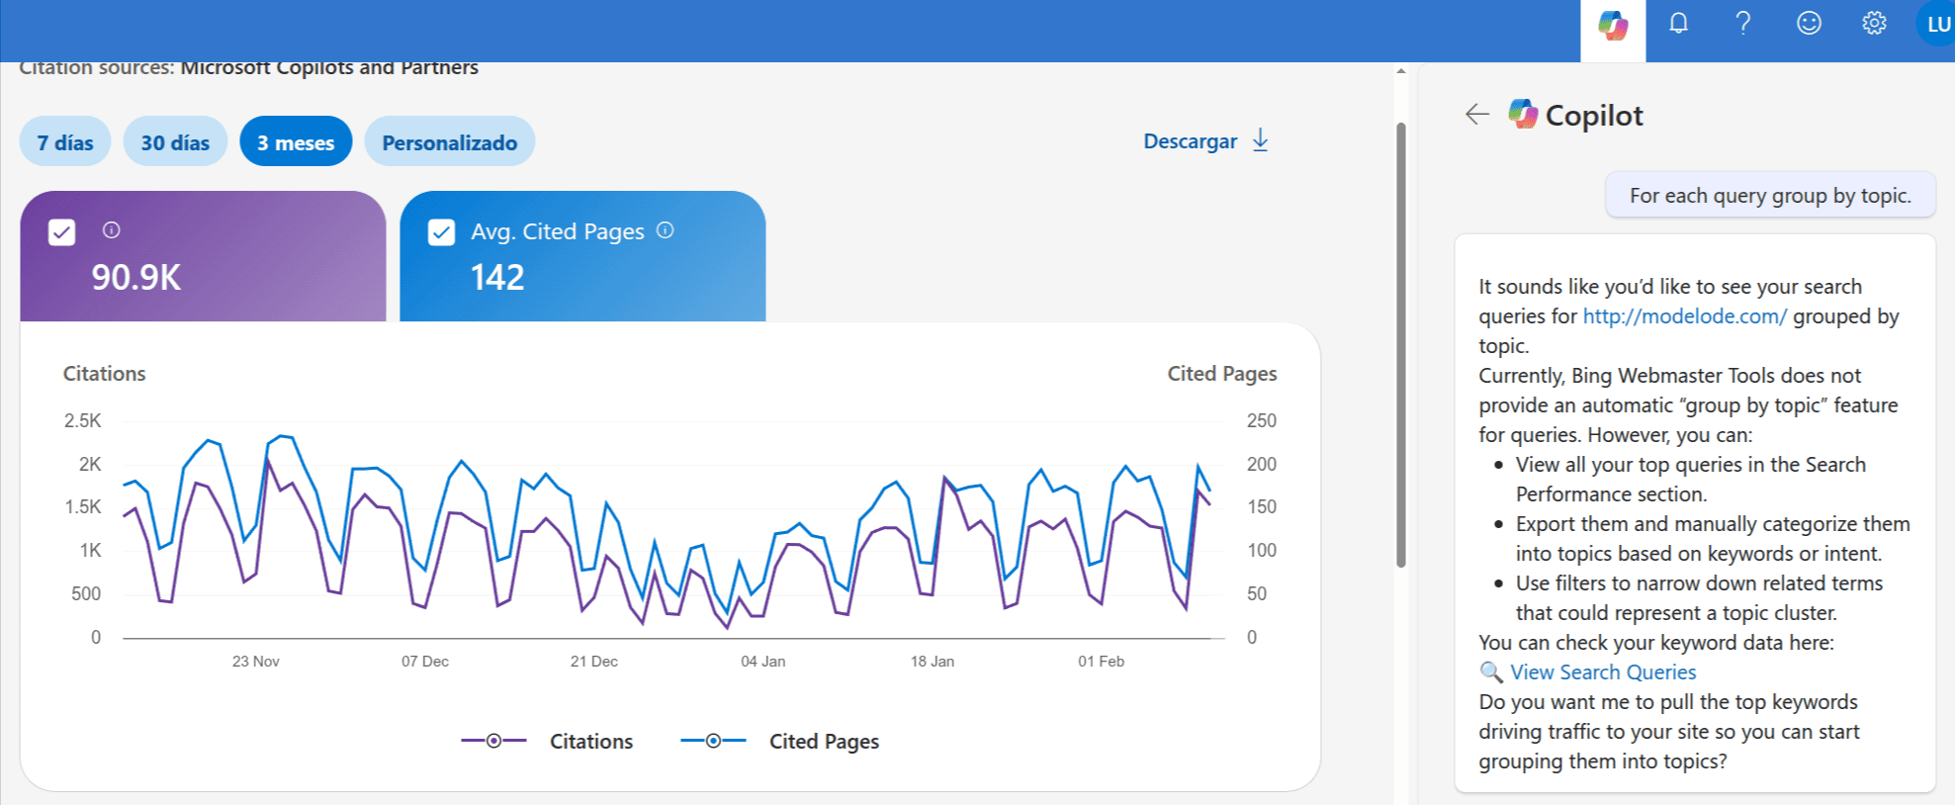
Task: Select the 7 días range
Action: (x=65, y=142)
